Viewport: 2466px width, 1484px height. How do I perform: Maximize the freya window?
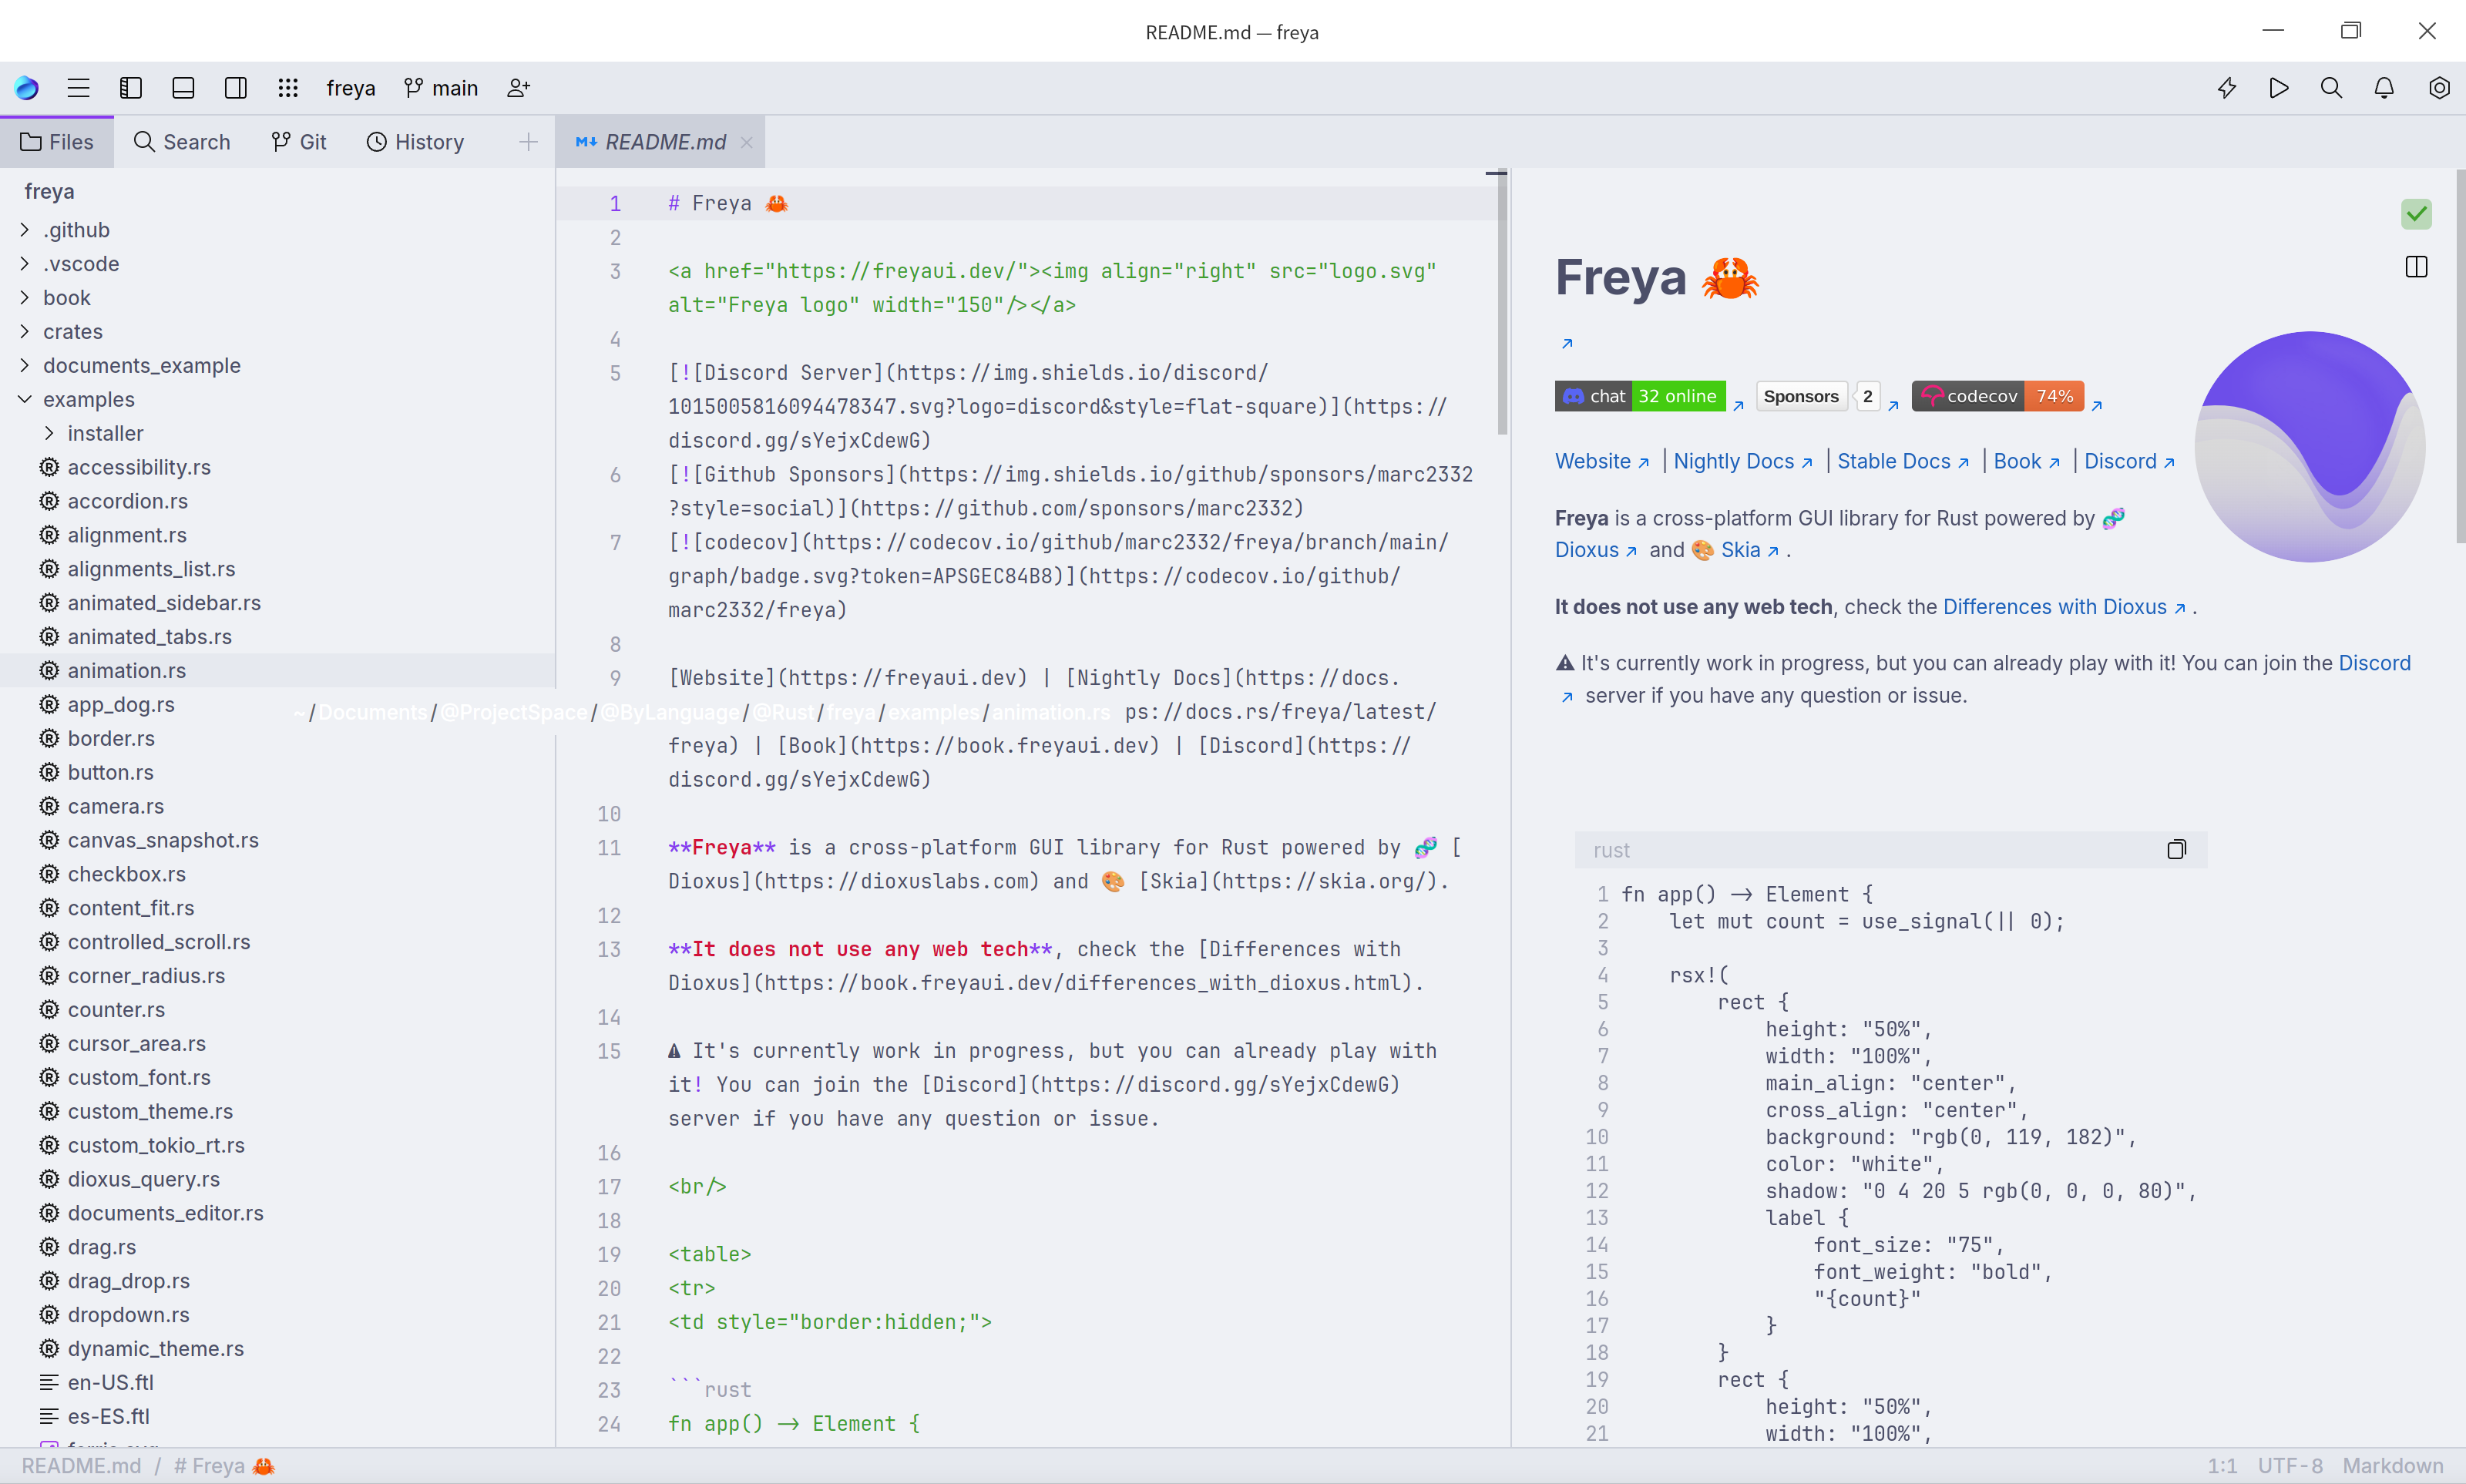tap(2351, 31)
